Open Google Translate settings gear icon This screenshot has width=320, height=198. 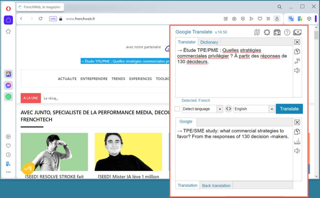[x=267, y=32]
